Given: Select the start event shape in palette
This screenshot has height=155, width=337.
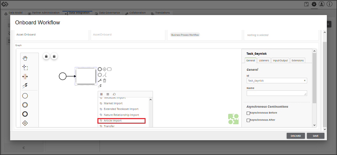Looking at the screenshot, I should [25, 96].
